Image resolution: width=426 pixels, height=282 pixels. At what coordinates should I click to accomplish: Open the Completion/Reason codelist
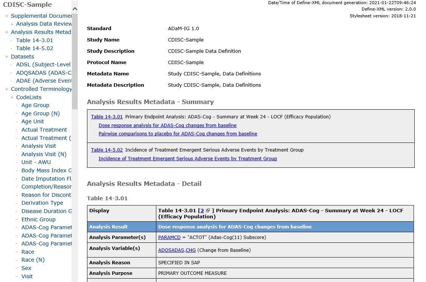[46, 187]
